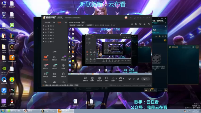Toggle visibility eye for 图片 1 layer
The image size is (201, 113).
coord(43,42)
